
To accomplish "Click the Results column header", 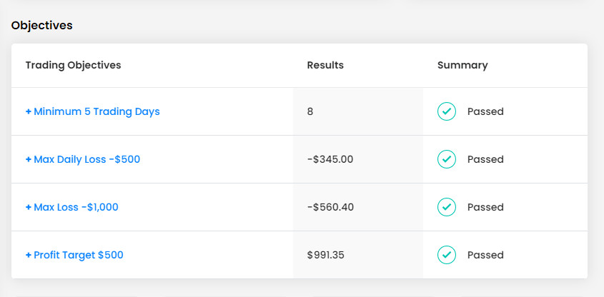I will [325, 65].
